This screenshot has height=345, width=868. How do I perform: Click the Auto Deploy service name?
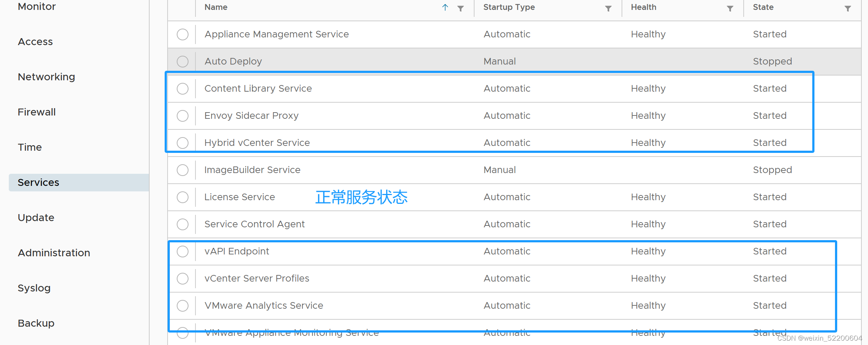pyautogui.click(x=233, y=62)
